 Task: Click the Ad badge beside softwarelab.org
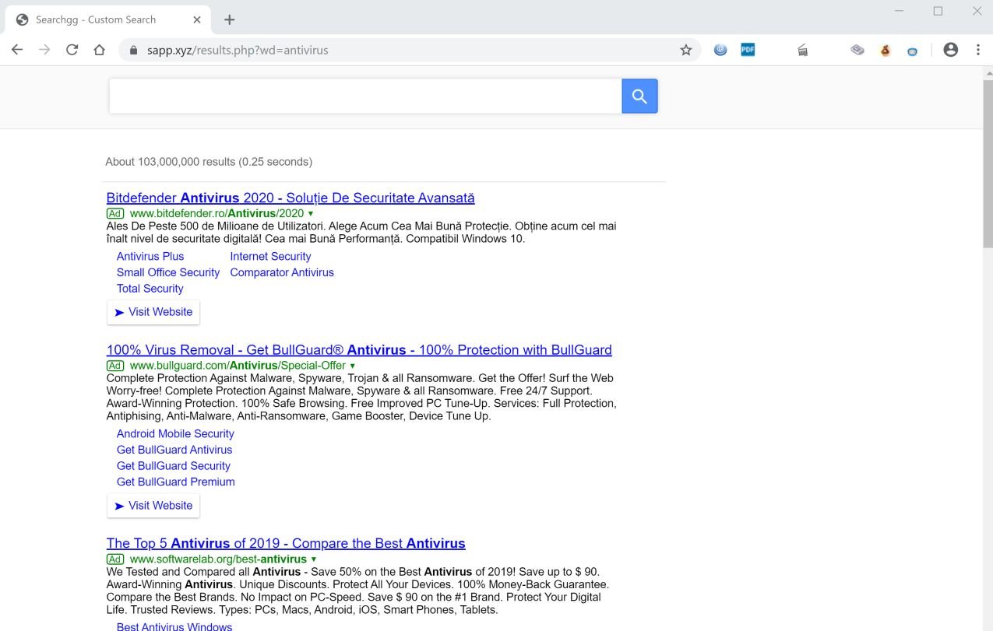click(115, 559)
